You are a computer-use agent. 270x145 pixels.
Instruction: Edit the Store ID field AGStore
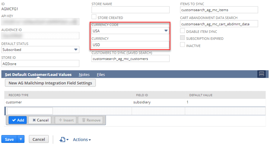(40, 64)
